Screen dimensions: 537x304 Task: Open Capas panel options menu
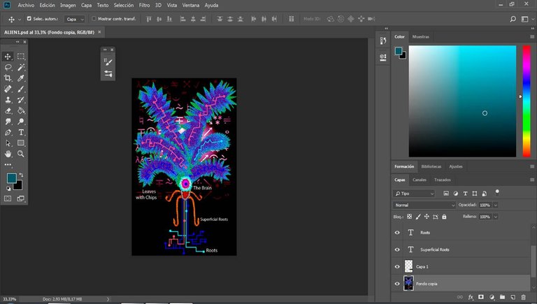pyautogui.click(x=532, y=180)
